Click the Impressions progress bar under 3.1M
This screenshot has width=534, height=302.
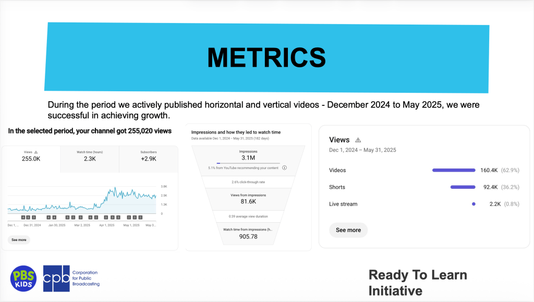pyautogui.click(x=248, y=163)
